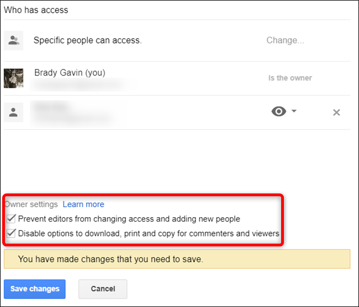Click the 'Who has access' heading
The height and width of the screenshot is (307, 359).
click(36, 10)
